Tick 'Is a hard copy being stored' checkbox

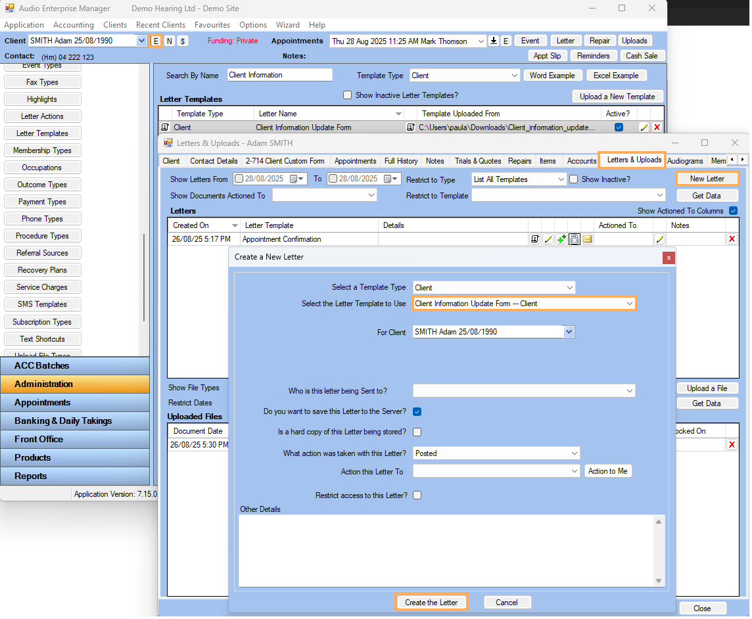(417, 432)
